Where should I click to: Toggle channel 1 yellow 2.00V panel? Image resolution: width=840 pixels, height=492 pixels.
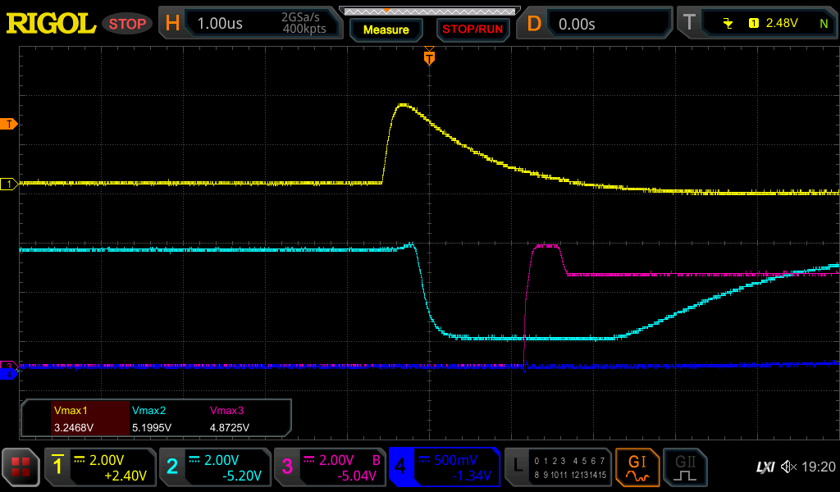[100, 467]
